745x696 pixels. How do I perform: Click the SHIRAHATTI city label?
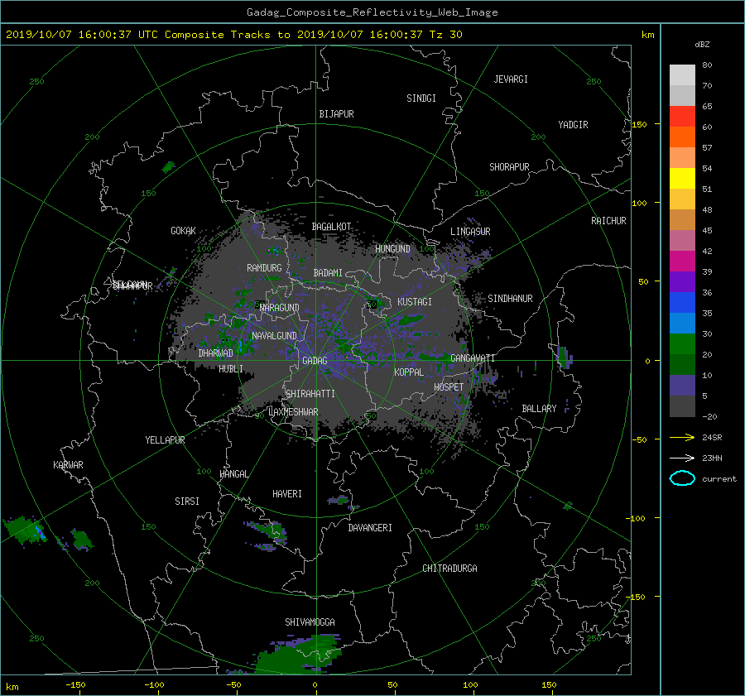[310, 394]
